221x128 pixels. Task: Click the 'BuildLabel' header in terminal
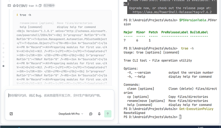click(199, 32)
